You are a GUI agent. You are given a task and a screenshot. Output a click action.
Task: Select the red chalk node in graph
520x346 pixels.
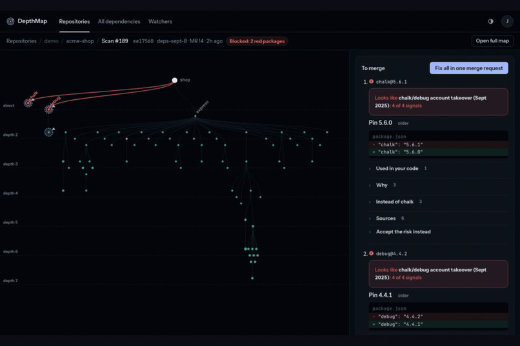coord(28,103)
